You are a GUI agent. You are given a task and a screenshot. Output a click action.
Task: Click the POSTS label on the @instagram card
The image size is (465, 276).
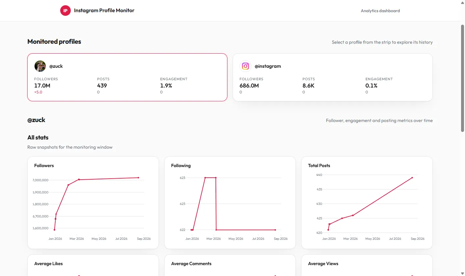pos(309,79)
